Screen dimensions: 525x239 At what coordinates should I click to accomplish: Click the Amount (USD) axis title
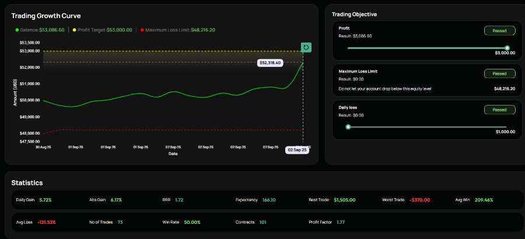(15, 92)
